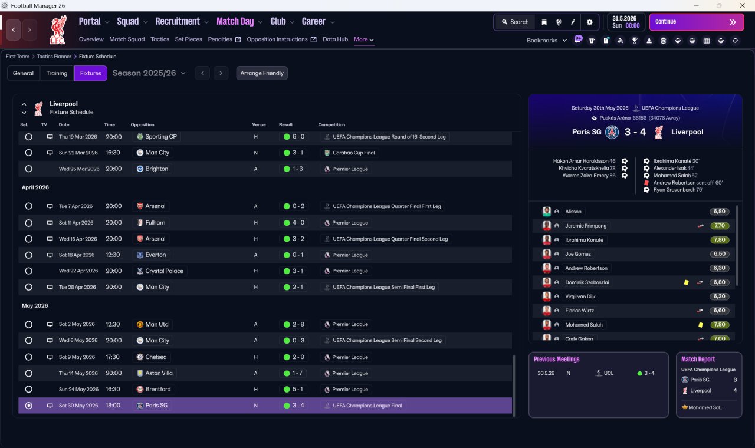Image resolution: width=755 pixels, height=448 pixels.
Task: Select the Brentford fixture radio button
Action: (x=28, y=390)
